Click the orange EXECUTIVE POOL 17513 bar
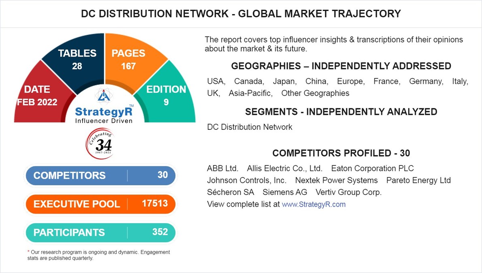This screenshot has width=482, height=273. 100,203
